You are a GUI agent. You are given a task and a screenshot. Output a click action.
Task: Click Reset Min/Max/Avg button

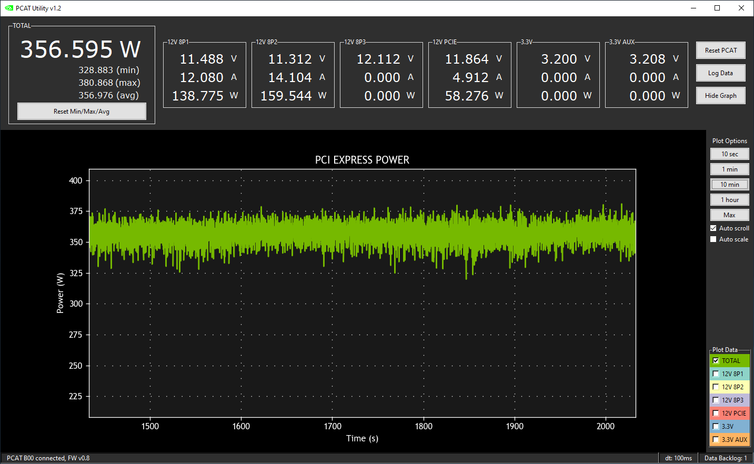click(82, 112)
